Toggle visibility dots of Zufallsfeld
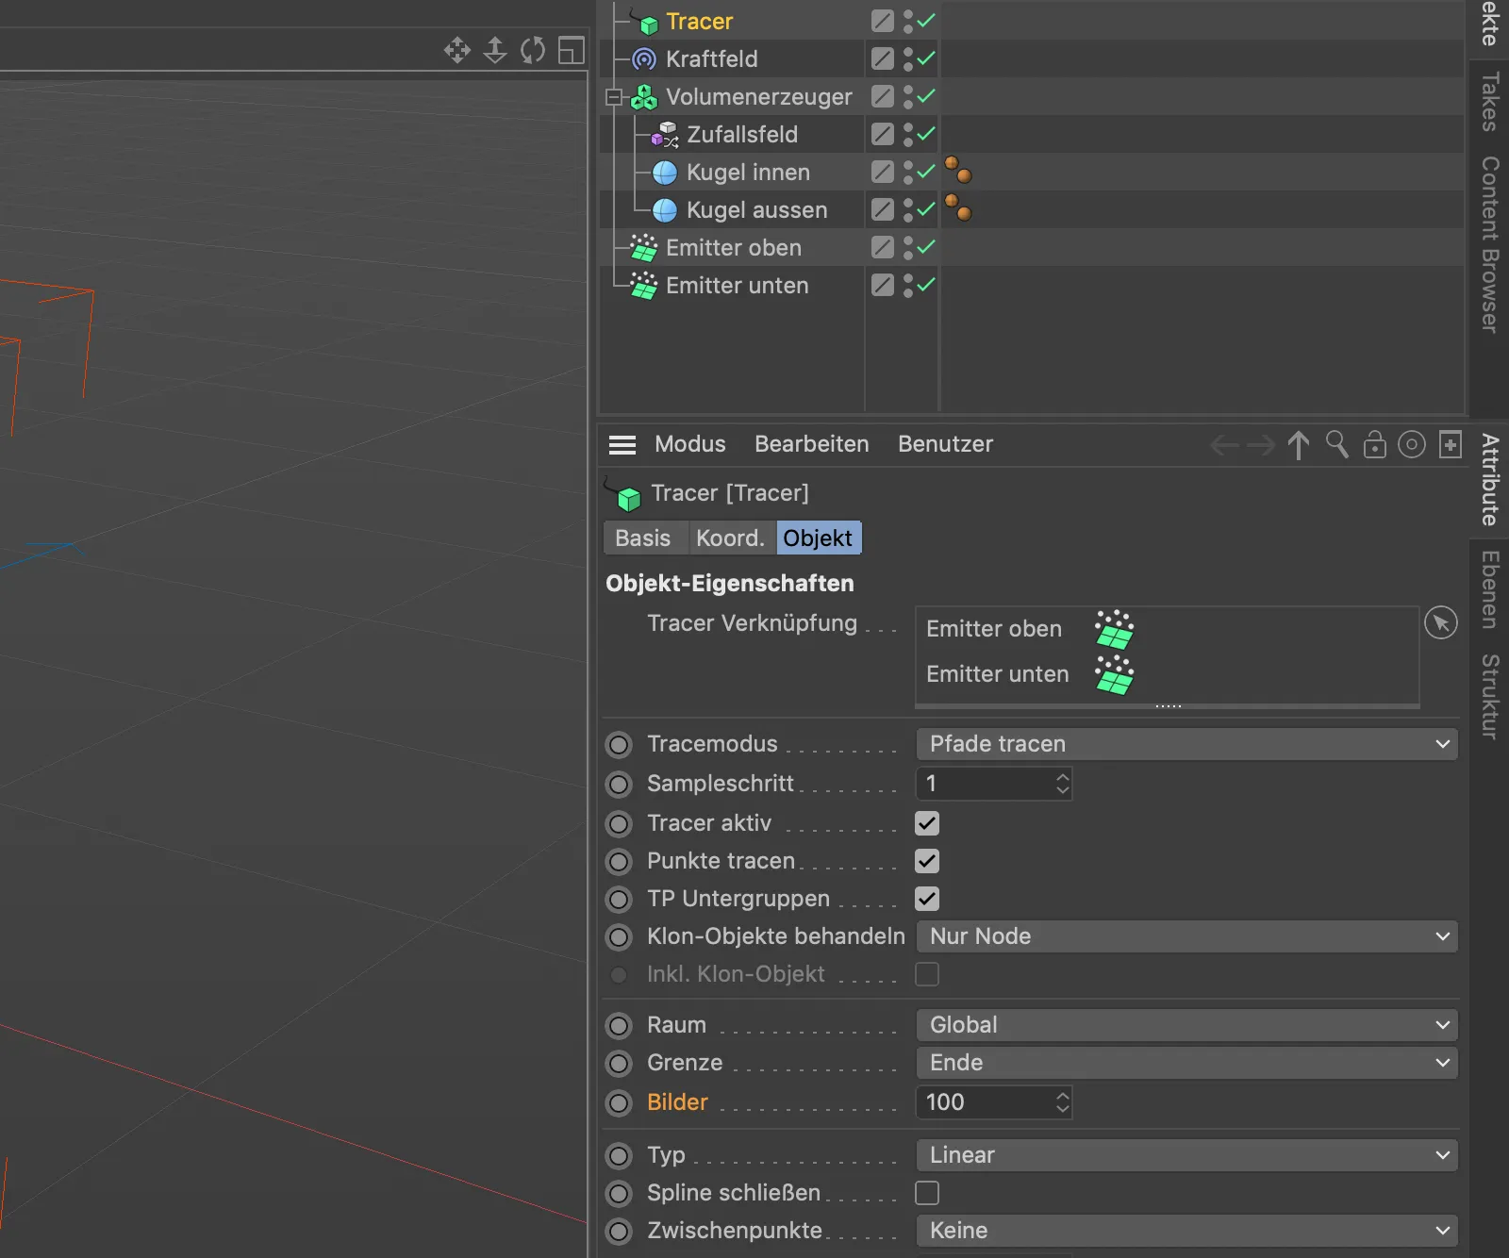 pyautogui.click(x=908, y=135)
